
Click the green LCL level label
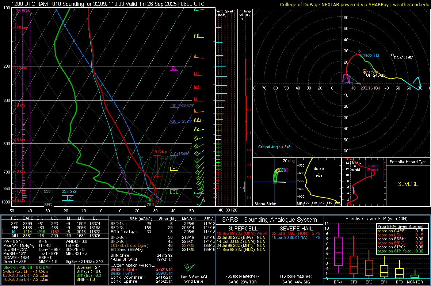coord(174,192)
